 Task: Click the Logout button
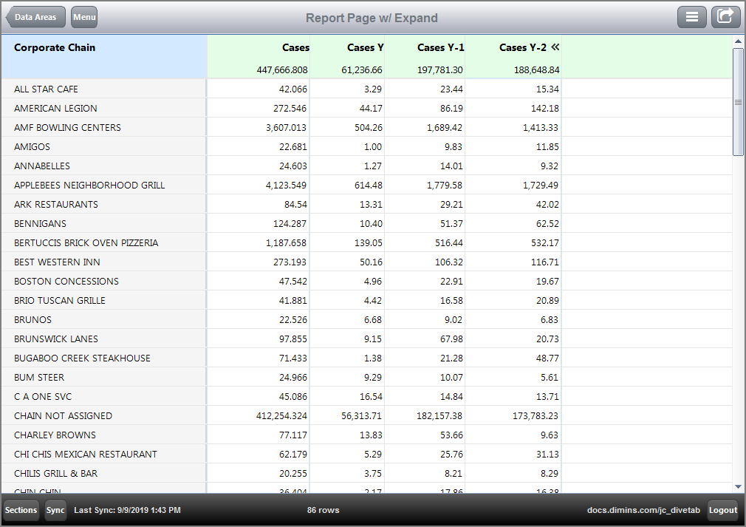[x=723, y=510]
